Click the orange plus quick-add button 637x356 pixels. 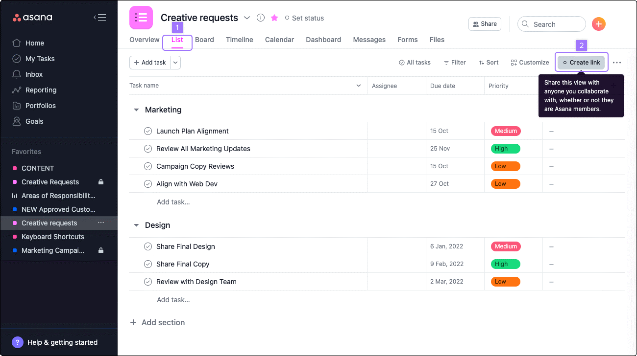(599, 24)
